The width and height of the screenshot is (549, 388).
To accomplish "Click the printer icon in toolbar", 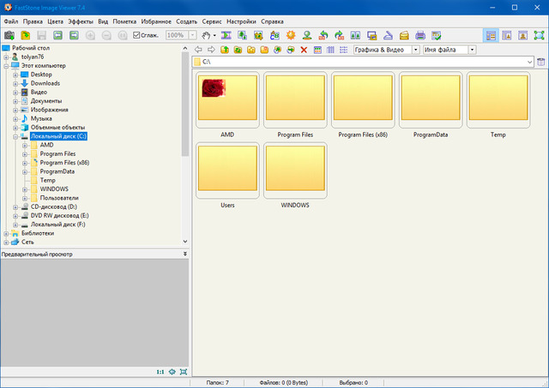I will [420, 35].
